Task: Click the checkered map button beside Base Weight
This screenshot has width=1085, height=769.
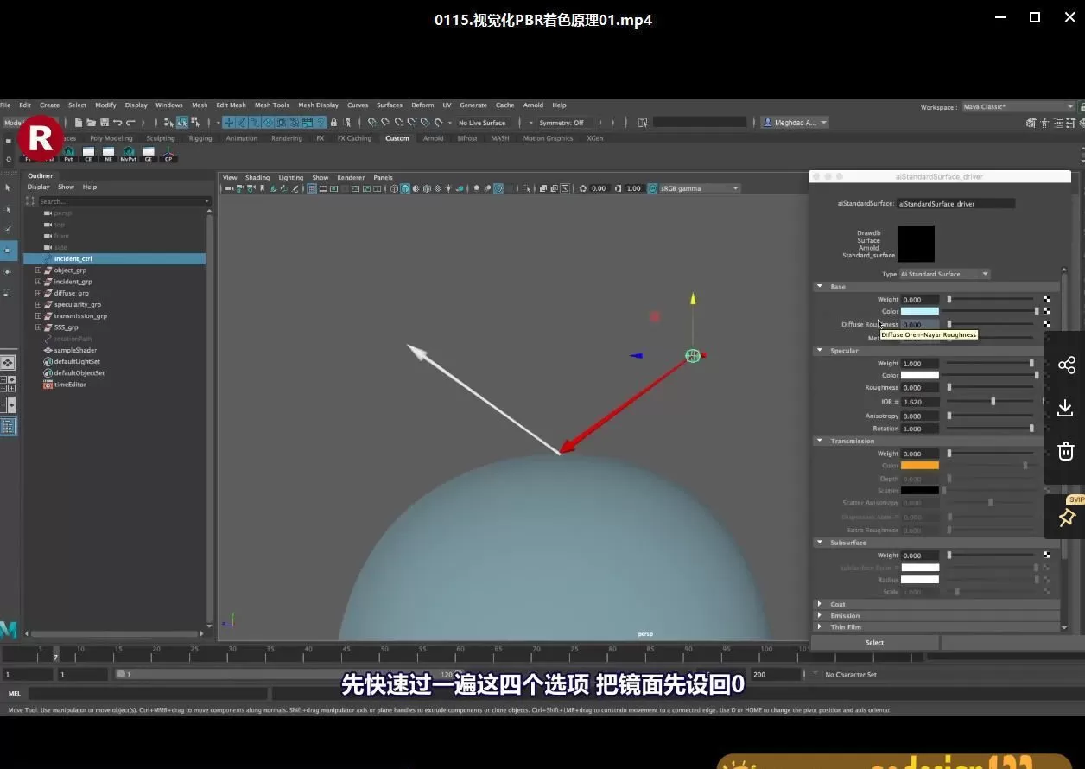Action: coord(1047,299)
